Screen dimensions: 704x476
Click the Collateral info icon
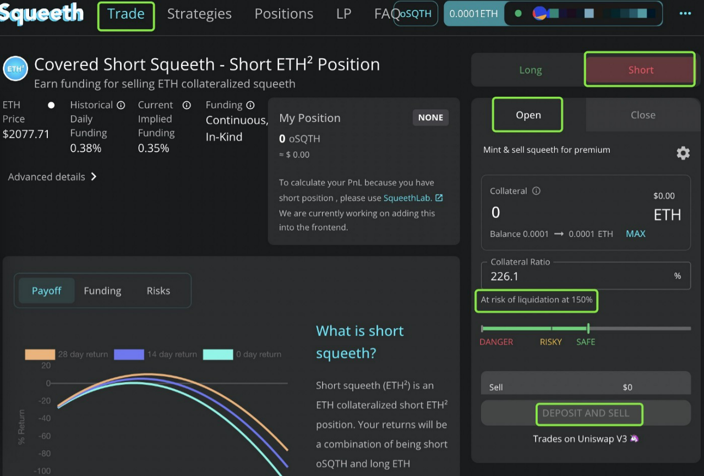536,191
